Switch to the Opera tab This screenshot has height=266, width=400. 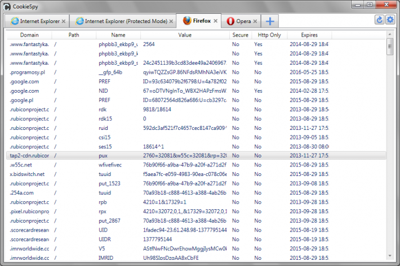coord(241,21)
